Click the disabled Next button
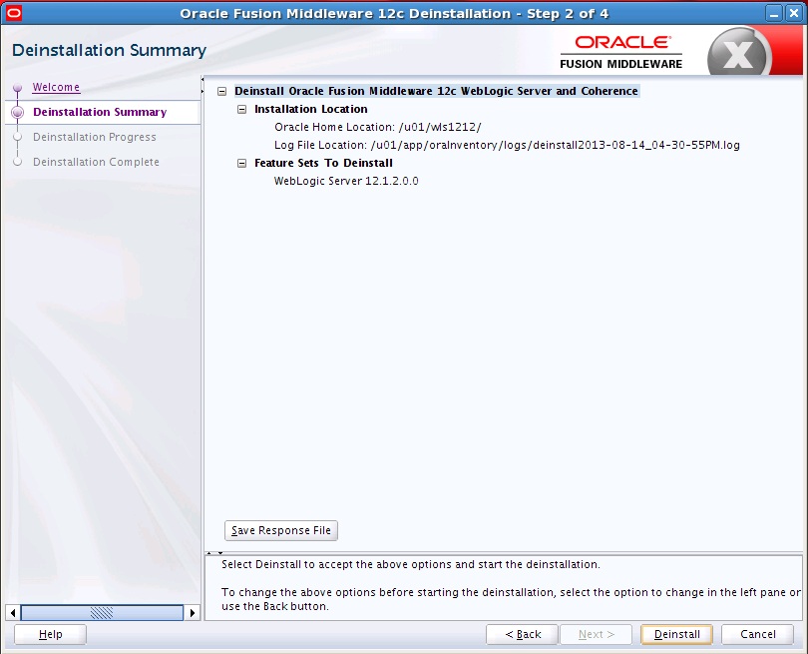808x654 pixels. (x=596, y=634)
